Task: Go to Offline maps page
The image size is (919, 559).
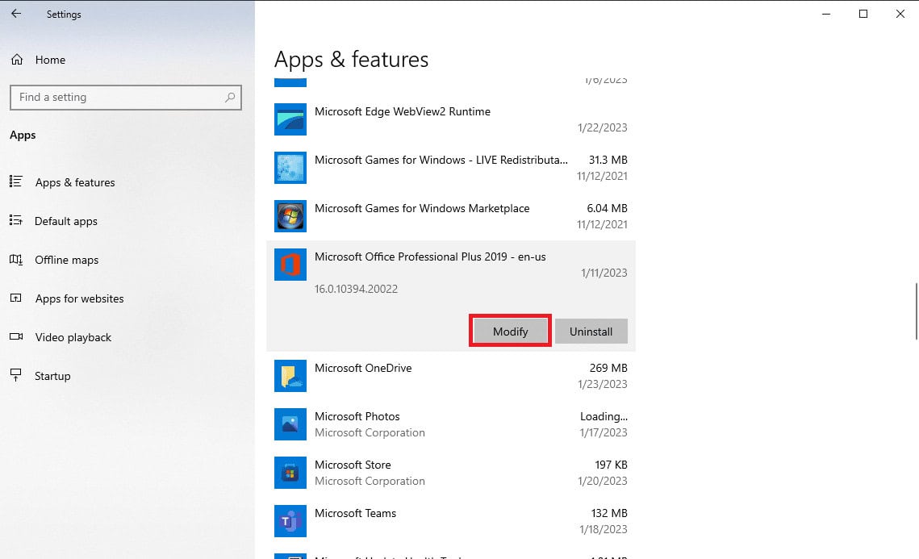Action: click(66, 260)
